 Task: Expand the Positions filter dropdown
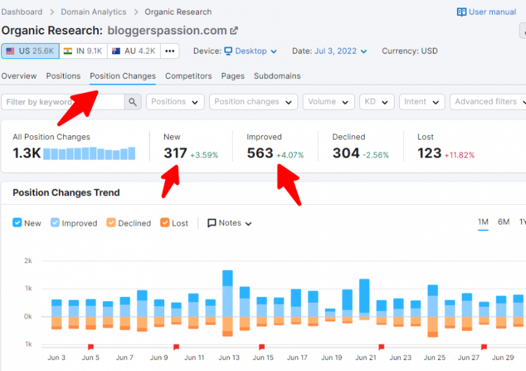coord(175,102)
